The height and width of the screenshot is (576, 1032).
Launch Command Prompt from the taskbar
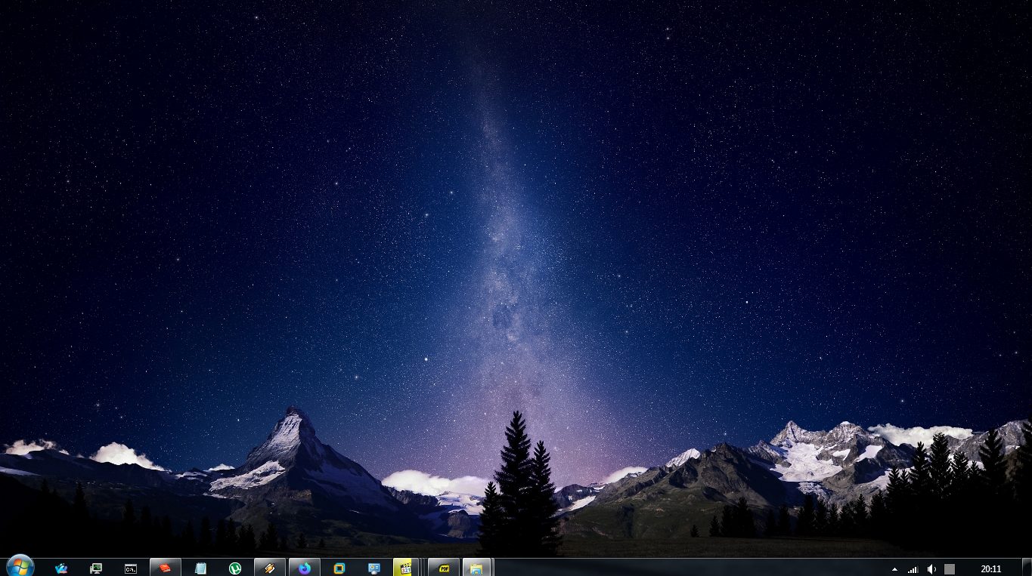[131, 568]
